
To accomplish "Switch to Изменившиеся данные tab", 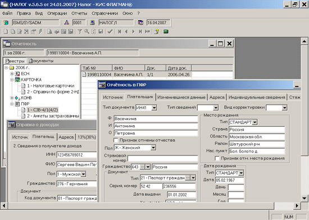I will pos(181,98).
